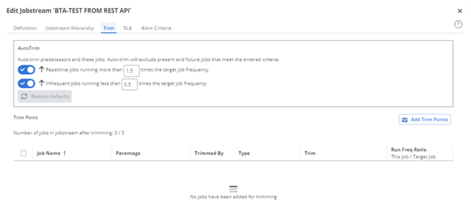471x217 pixels.
Task: Close the Edit Jobstream dialog
Action: coord(459,11)
